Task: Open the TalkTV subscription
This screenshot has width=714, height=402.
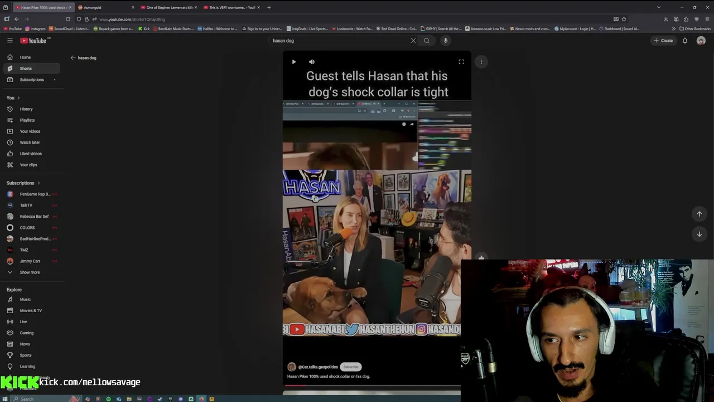Action: click(31, 205)
